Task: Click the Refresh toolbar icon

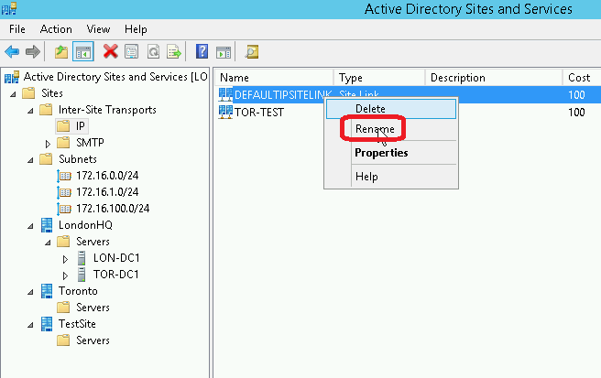Action: (x=153, y=51)
